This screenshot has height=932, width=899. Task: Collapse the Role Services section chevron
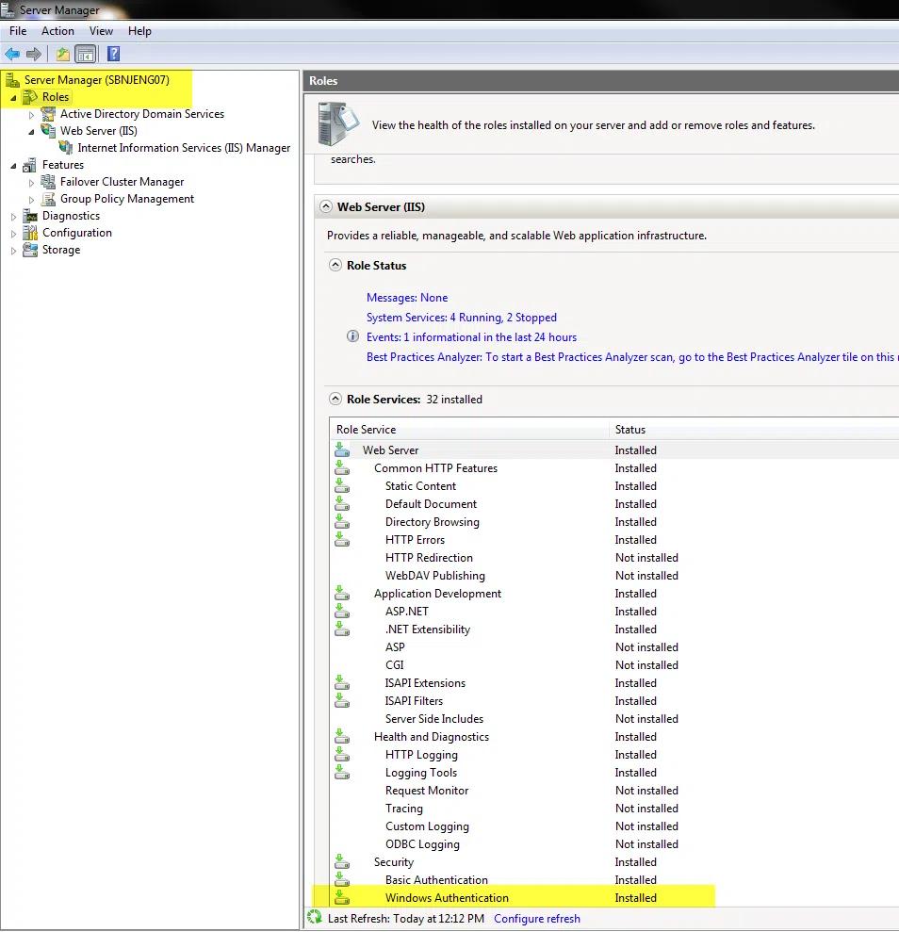click(335, 399)
